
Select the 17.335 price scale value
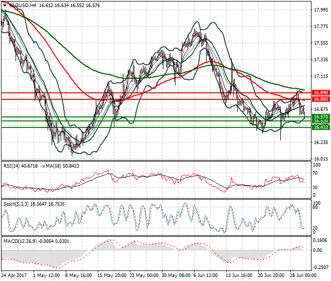pos(321,60)
